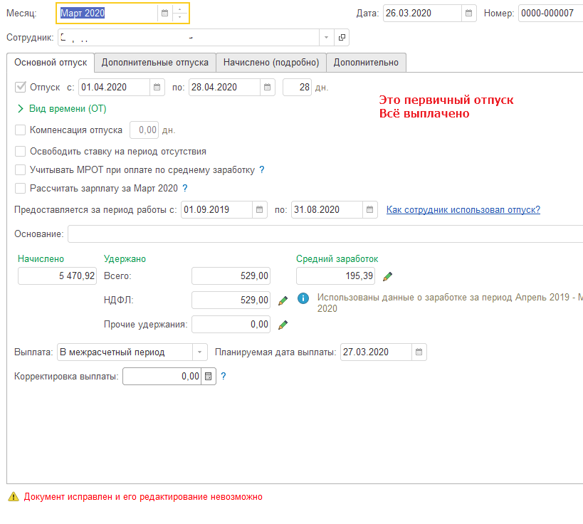Open employee card button next to Сотрудник
This screenshot has height=524, width=583.
(341, 37)
